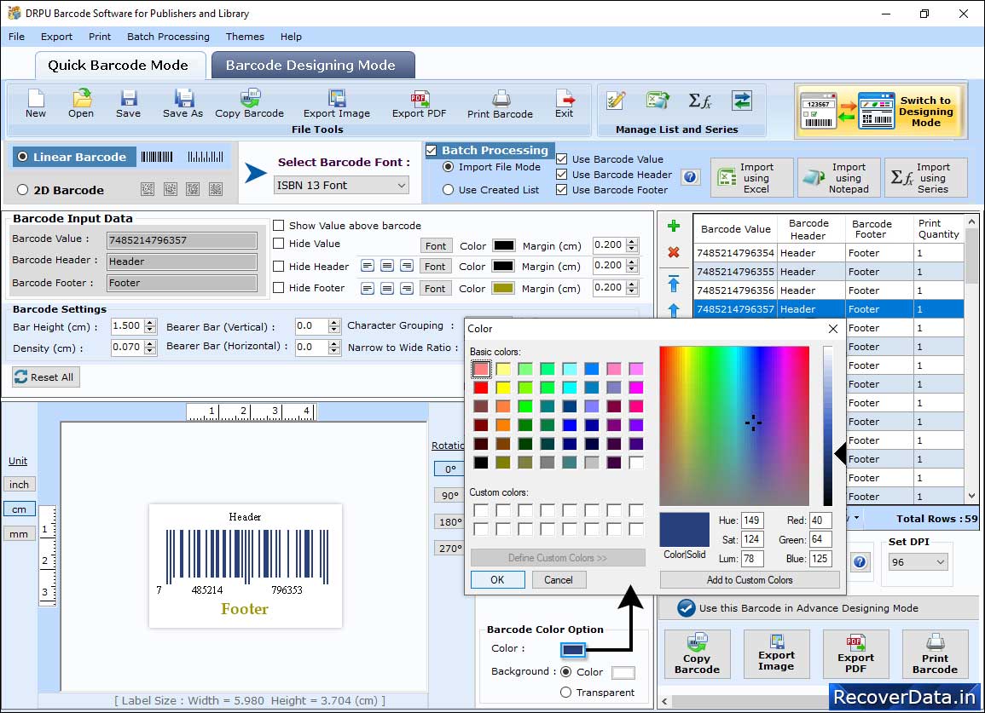Click barcode color blue swatch
The width and height of the screenshot is (985, 713).
tap(573, 649)
